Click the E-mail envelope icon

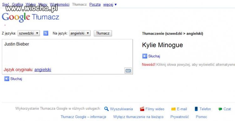coord(173,109)
